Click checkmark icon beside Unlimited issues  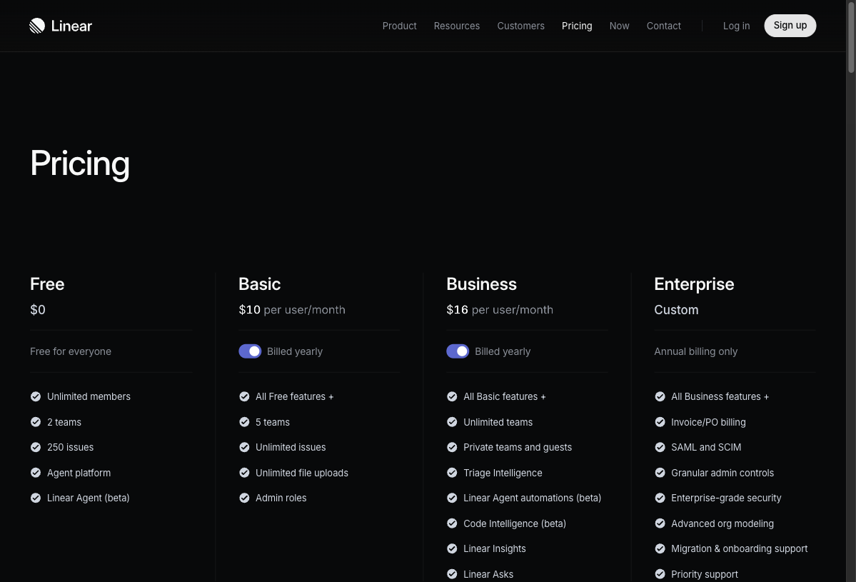244,447
